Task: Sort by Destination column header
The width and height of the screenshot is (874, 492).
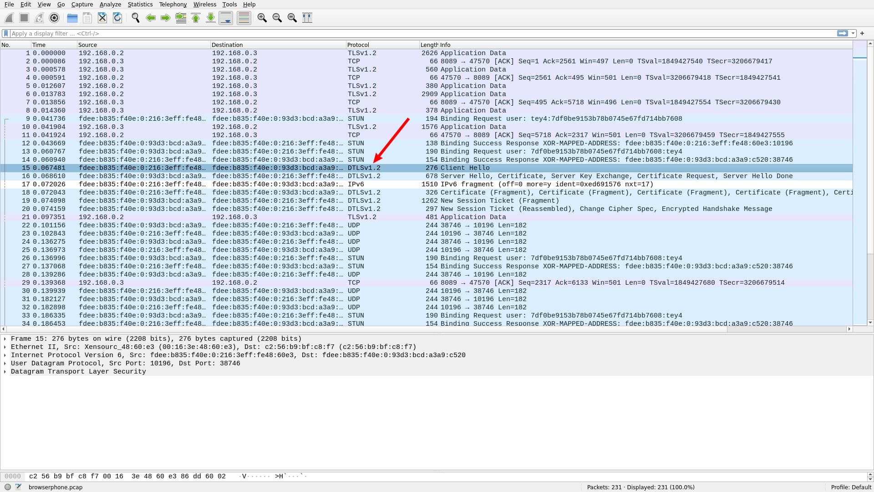Action: (278, 45)
